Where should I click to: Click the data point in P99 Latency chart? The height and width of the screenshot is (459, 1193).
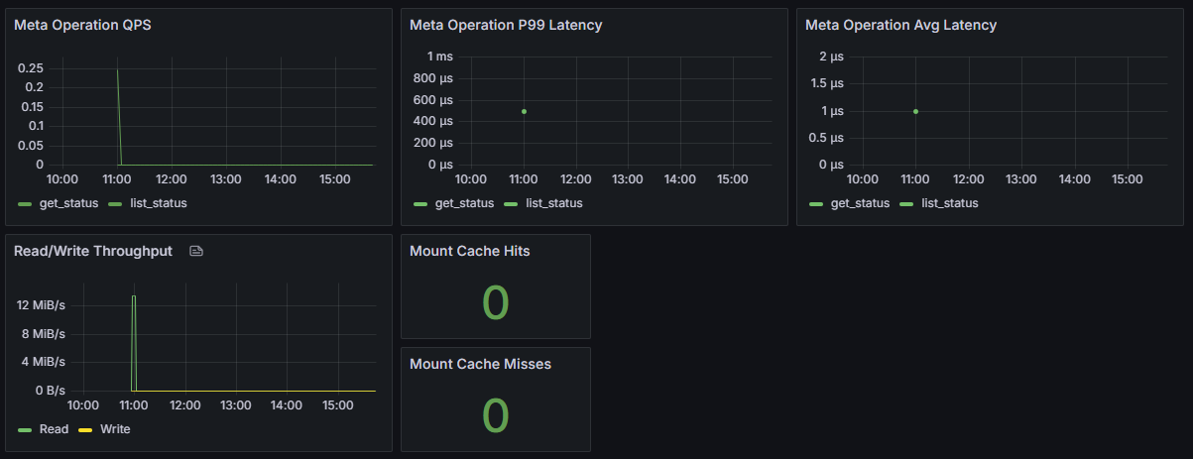coord(524,111)
